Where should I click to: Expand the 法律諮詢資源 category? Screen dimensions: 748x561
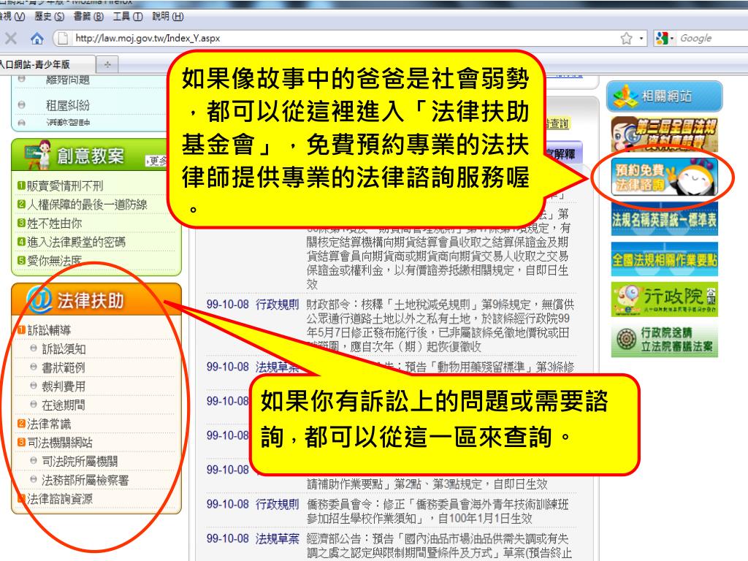(60, 499)
